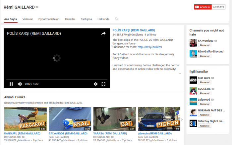Click the video title overlay in the player

(x=34, y=33)
